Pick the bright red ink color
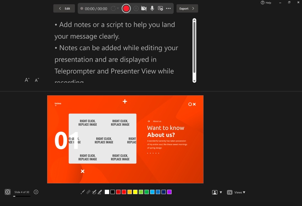The image size is (302, 206). [x=124, y=192]
